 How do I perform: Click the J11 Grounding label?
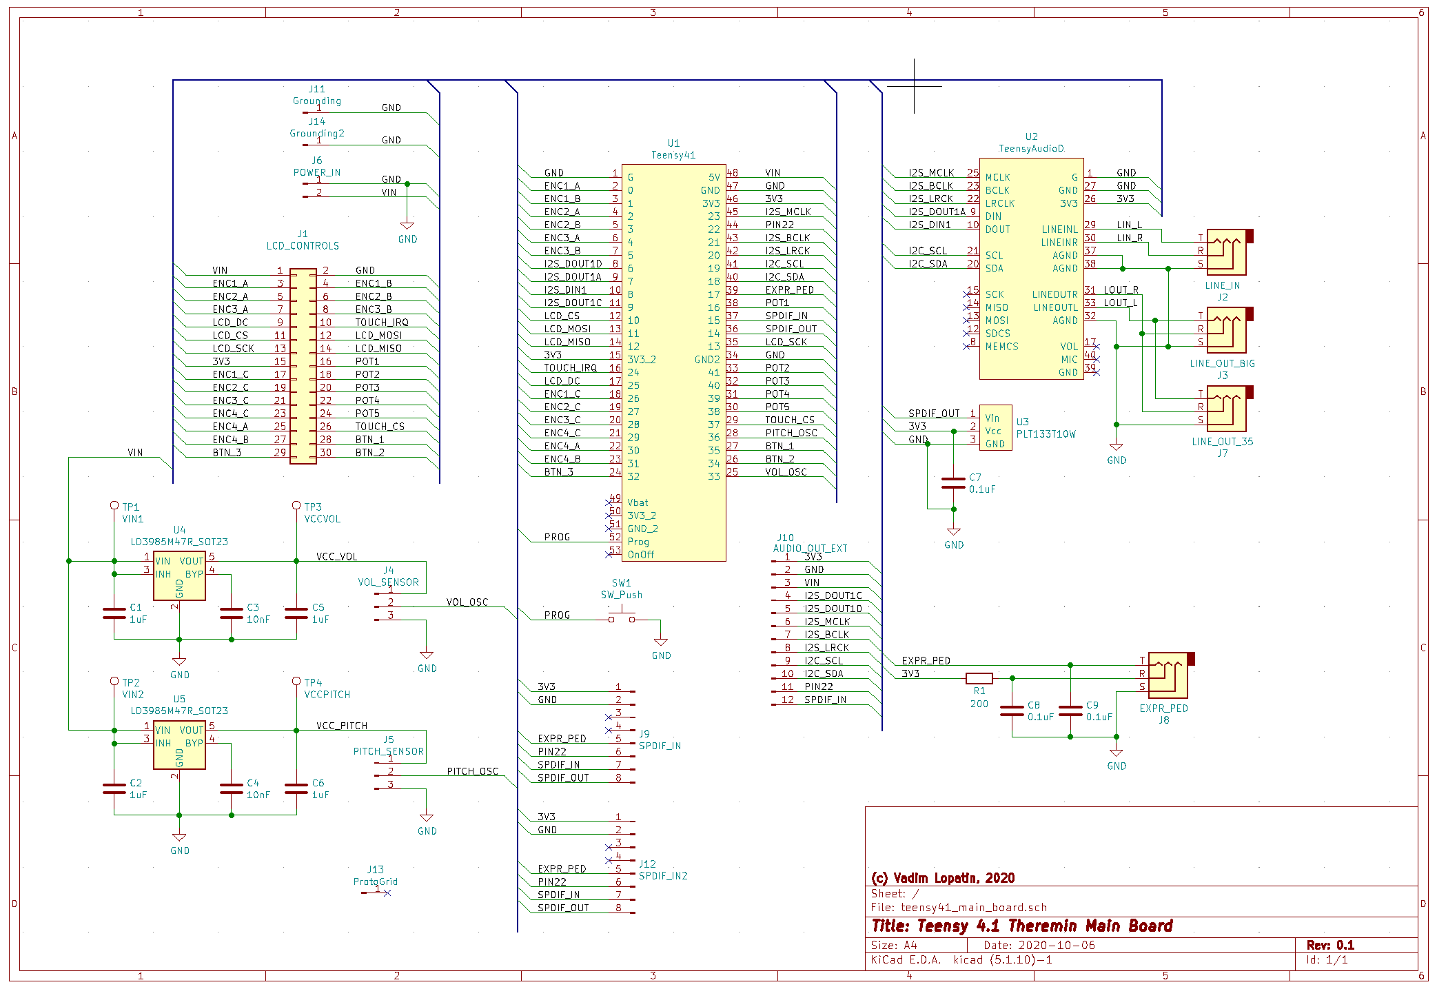pos(317,94)
